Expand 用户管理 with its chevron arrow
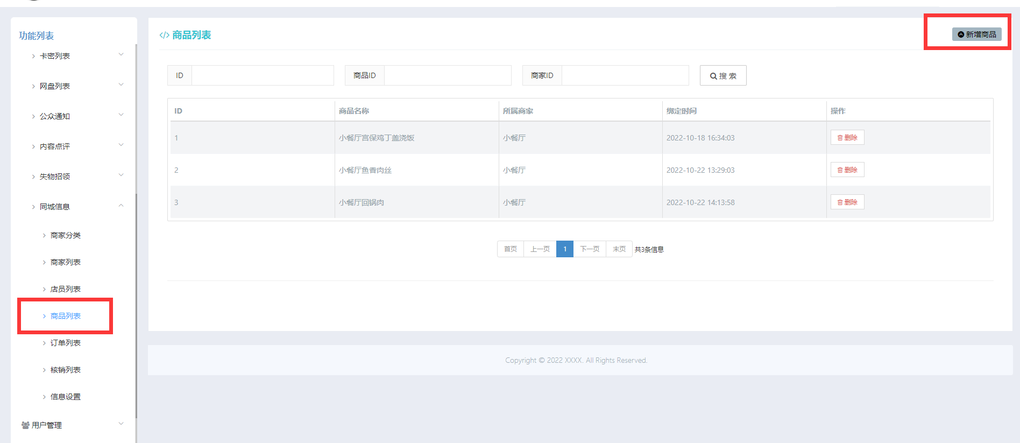 coord(121,424)
